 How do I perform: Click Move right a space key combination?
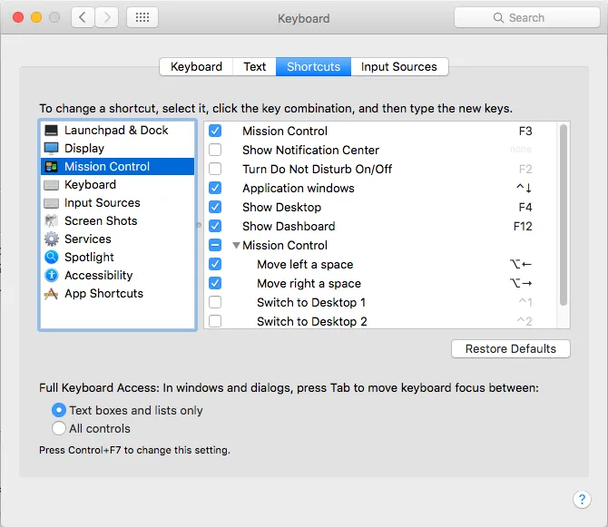coord(520,283)
